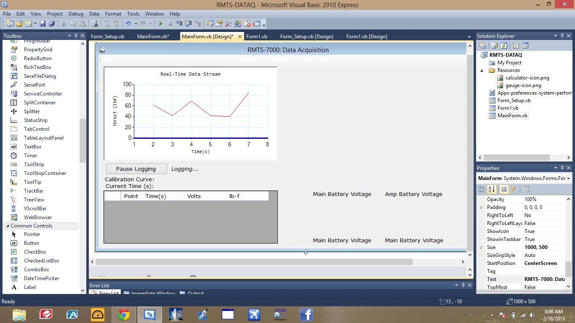Click the Find in Files toolbar icon

(x=95, y=24)
